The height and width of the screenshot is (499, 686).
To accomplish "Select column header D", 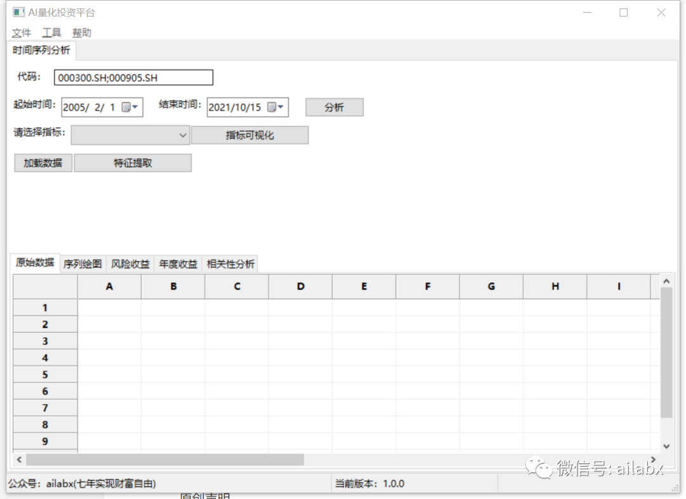I will click(x=300, y=286).
